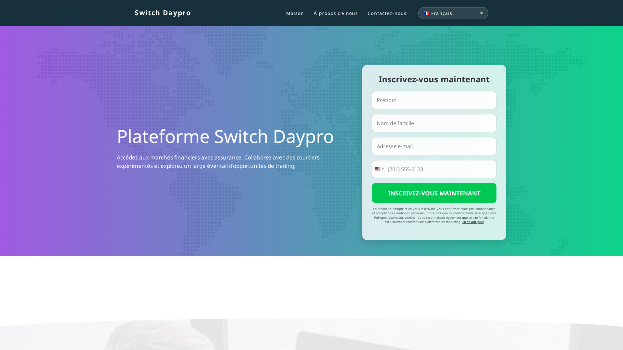
Task: Open the Maison nav link
Action: click(x=295, y=13)
